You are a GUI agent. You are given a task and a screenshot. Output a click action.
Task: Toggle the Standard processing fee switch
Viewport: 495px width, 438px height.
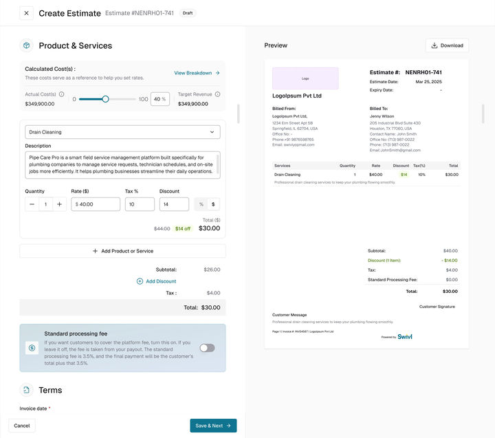point(207,348)
